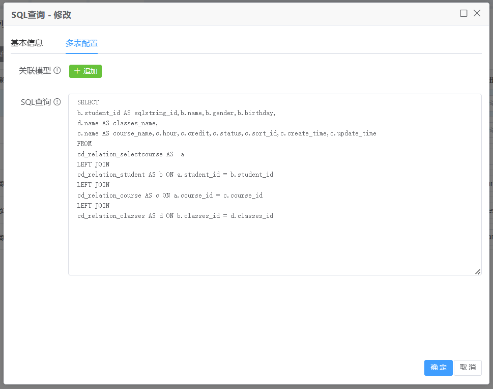Place cursor on the FROM keyword line

(x=84, y=144)
